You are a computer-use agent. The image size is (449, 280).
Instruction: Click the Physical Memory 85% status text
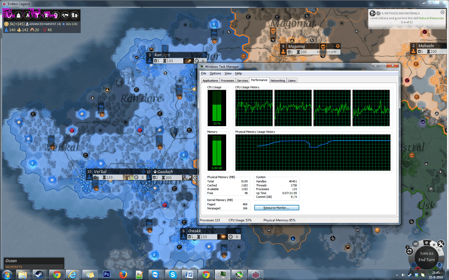click(279, 220)
